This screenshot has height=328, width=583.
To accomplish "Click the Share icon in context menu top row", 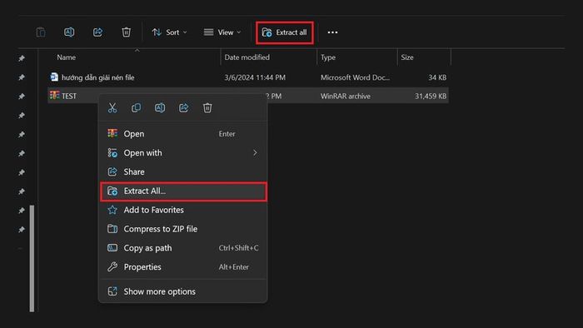I will (x=184, y=108).
